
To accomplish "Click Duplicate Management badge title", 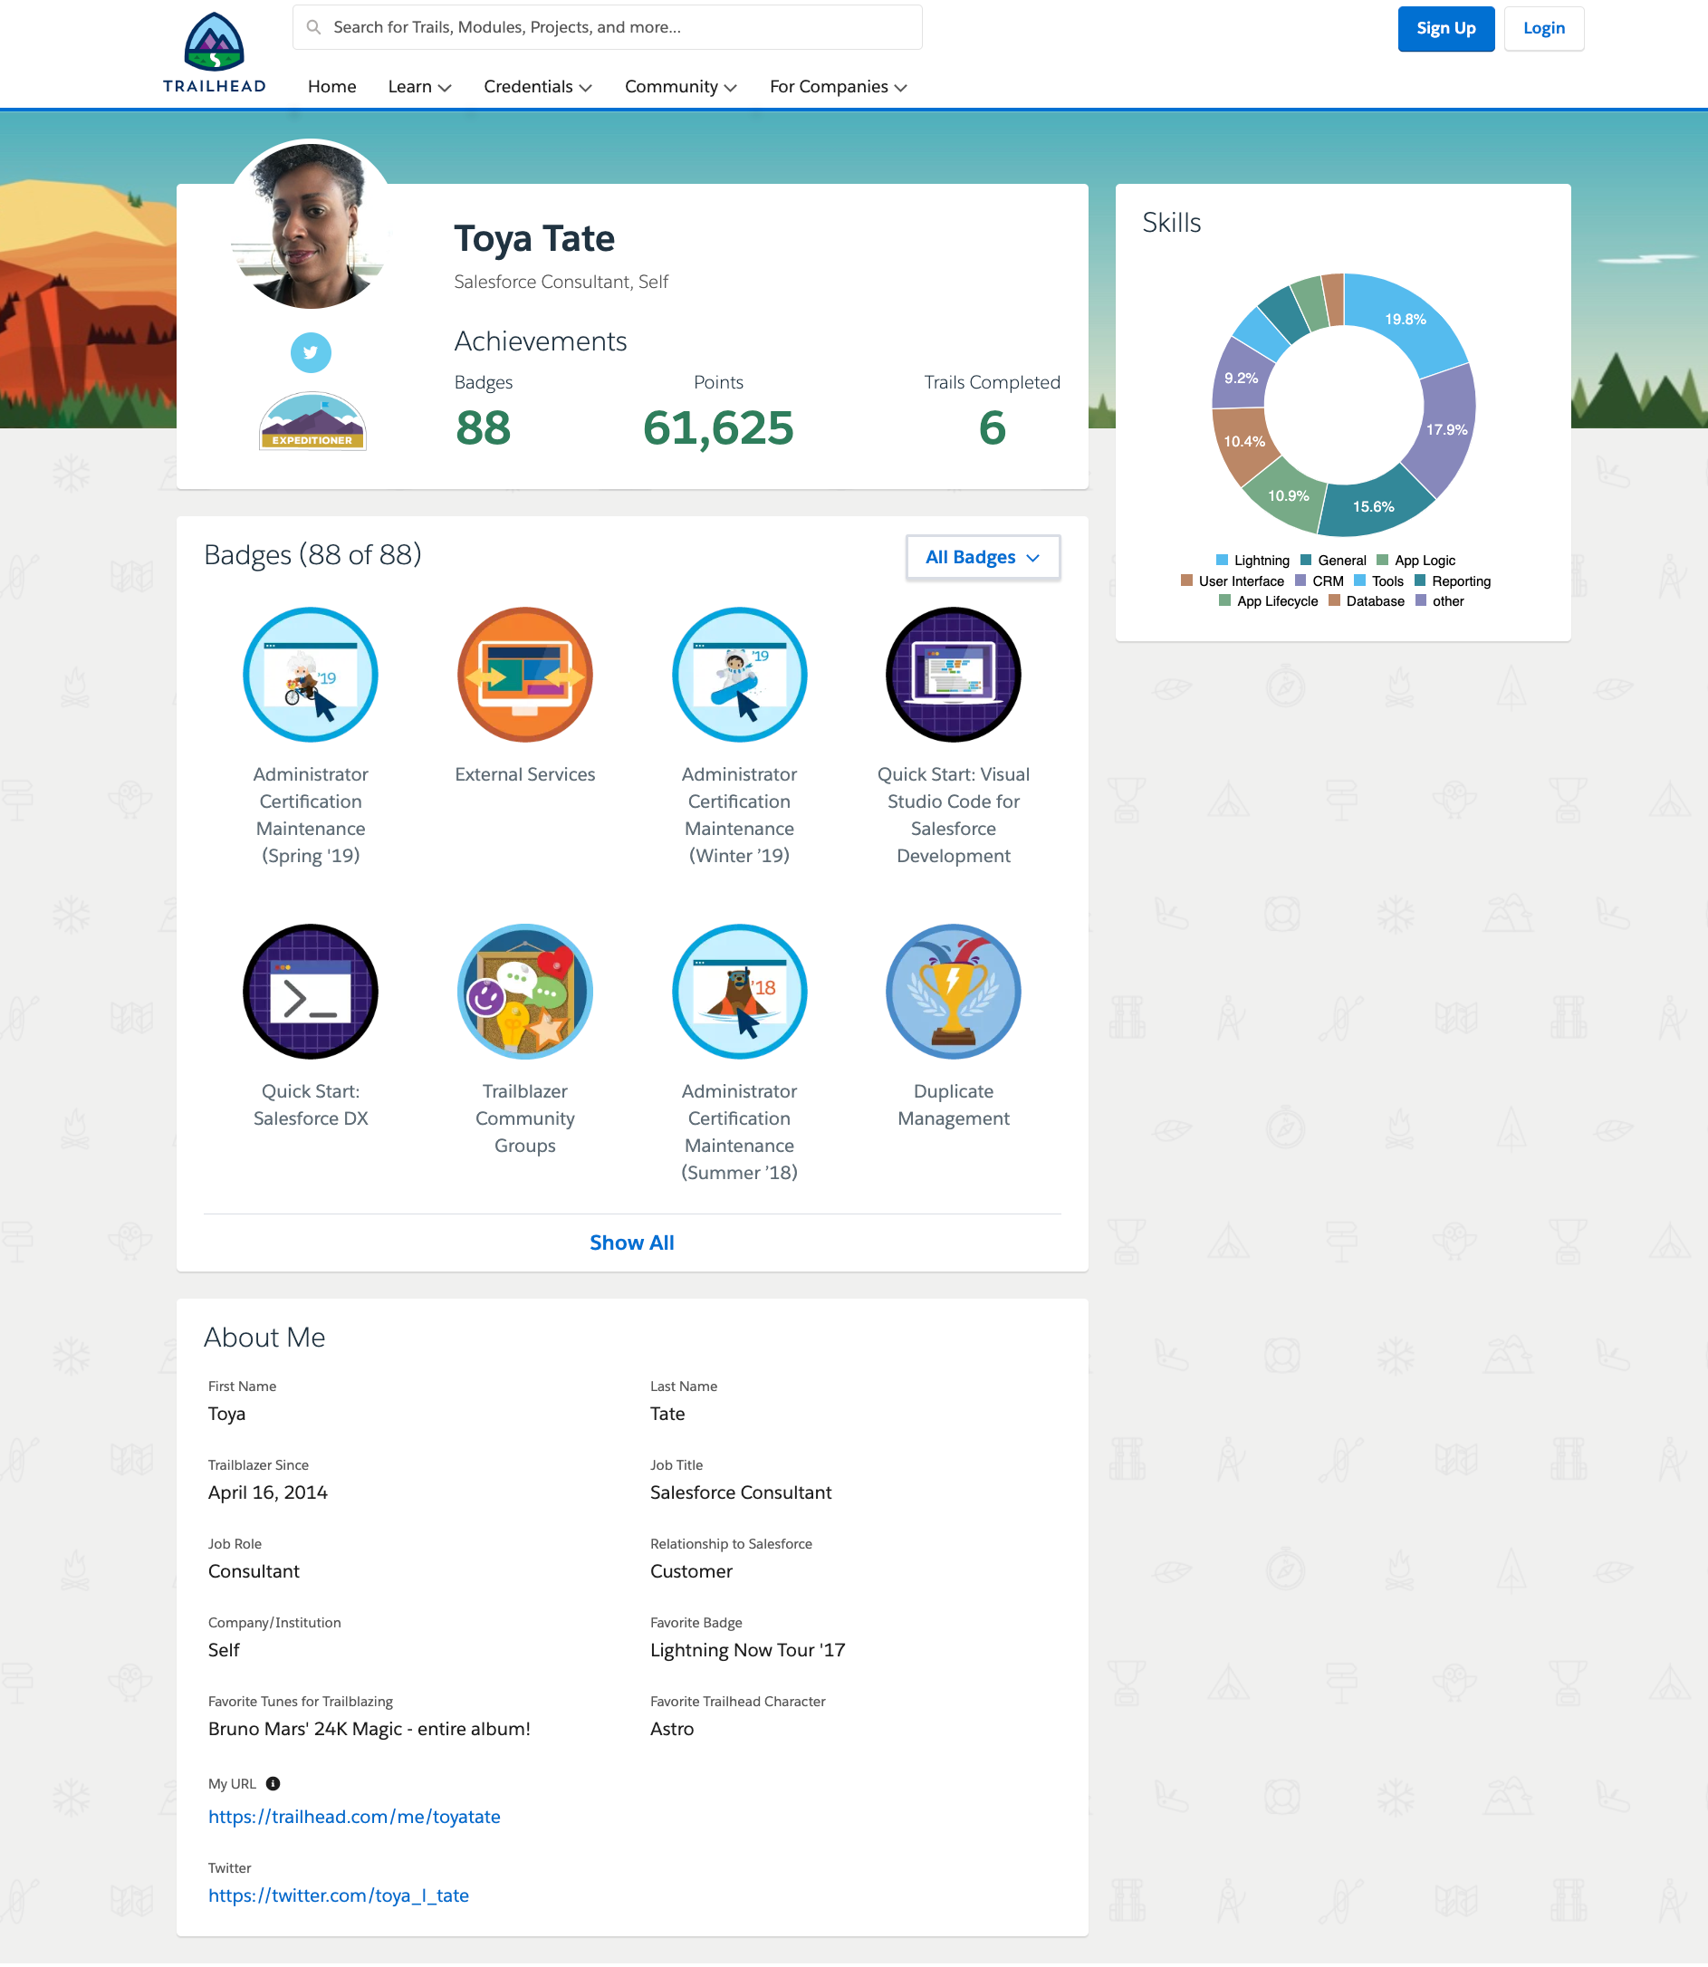I will (x=953, y=1105).
